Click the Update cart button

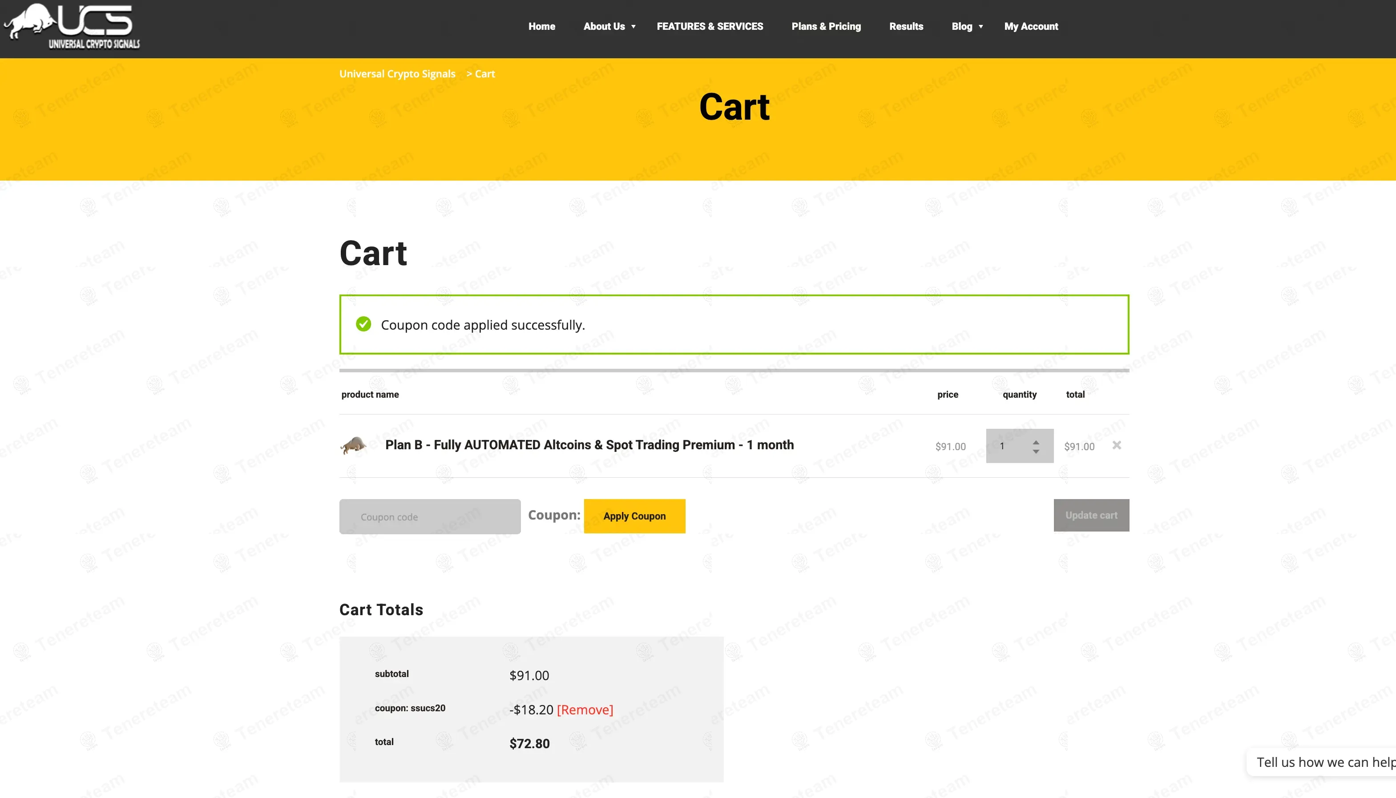click(1091, 515)
